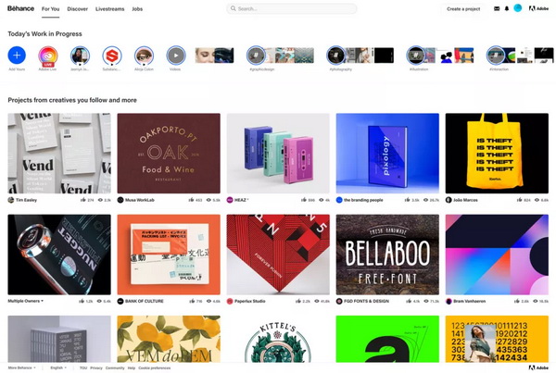This screenshot has width=556, height=373.
Task: Open the Substance story circle
Action: (x=112, y=56)
